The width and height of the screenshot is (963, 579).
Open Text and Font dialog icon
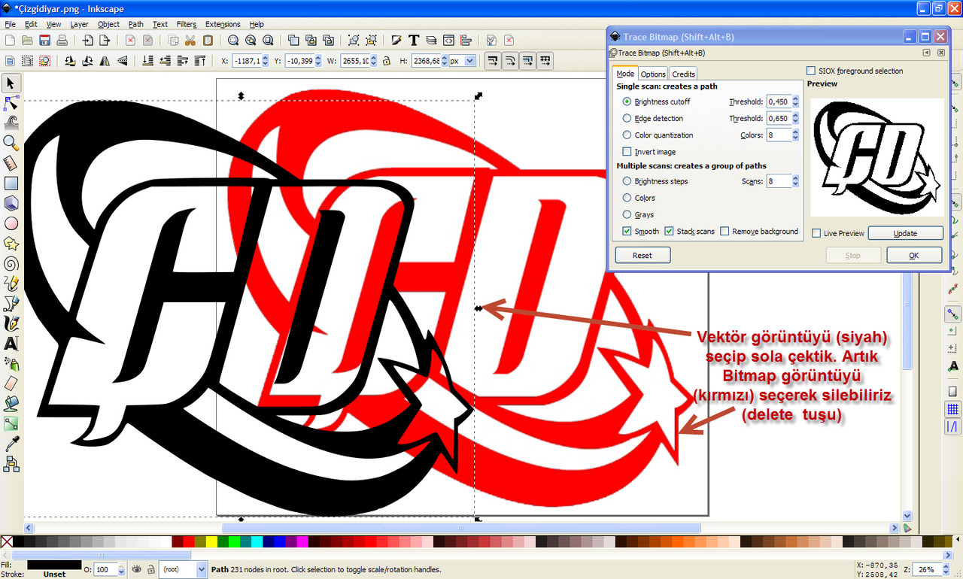(414, 41)
